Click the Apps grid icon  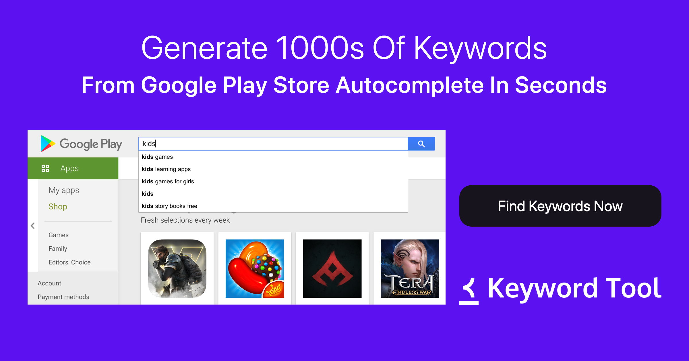pos(46,166)
